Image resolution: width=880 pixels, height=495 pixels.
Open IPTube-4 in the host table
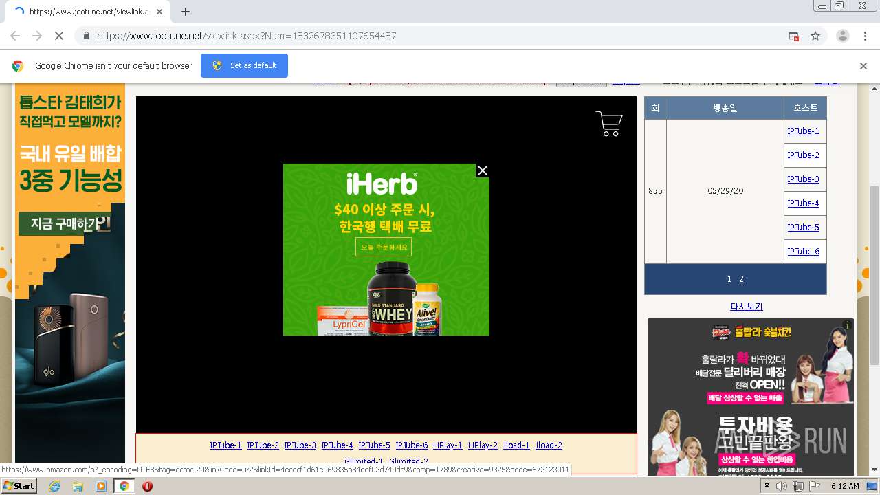(x=803, y=203)
